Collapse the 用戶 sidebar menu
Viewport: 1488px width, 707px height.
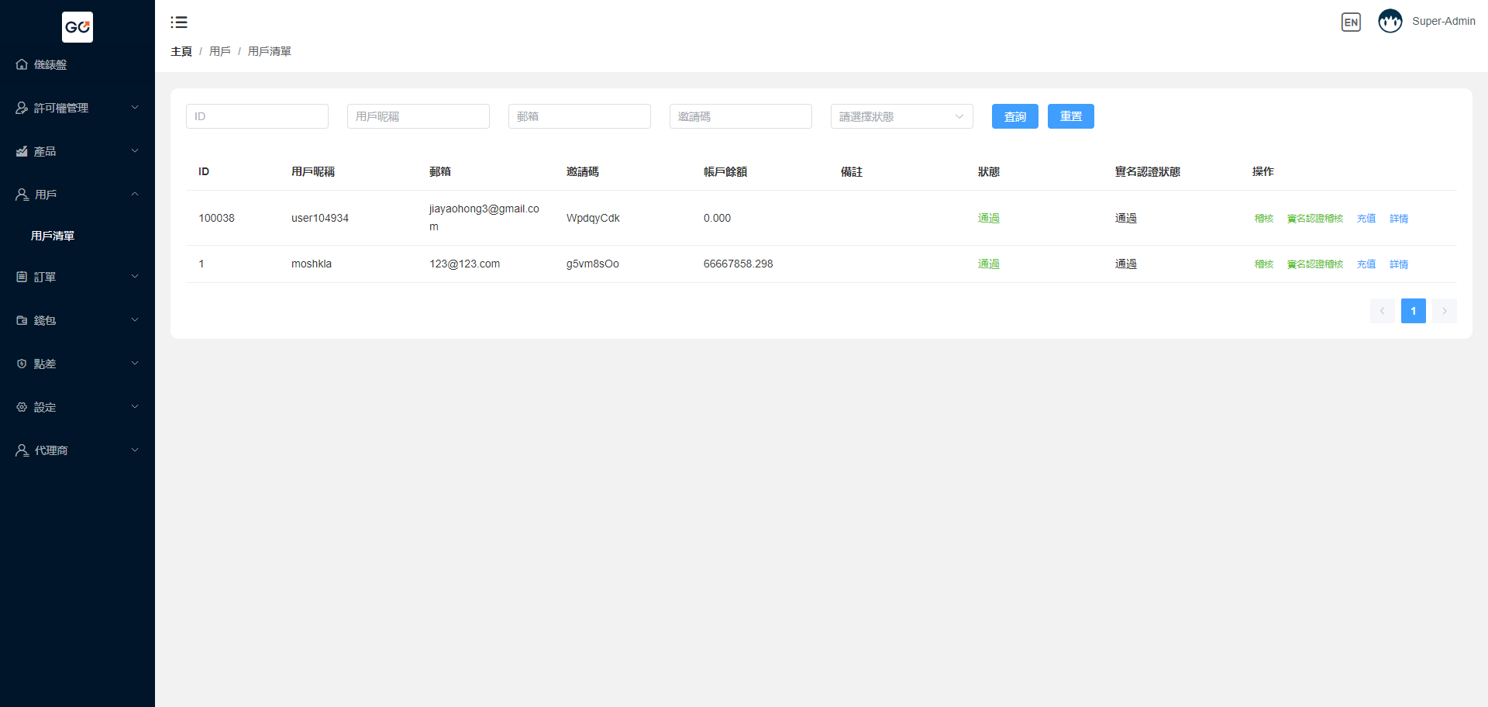pyautogui.click(x=135, y=195)
